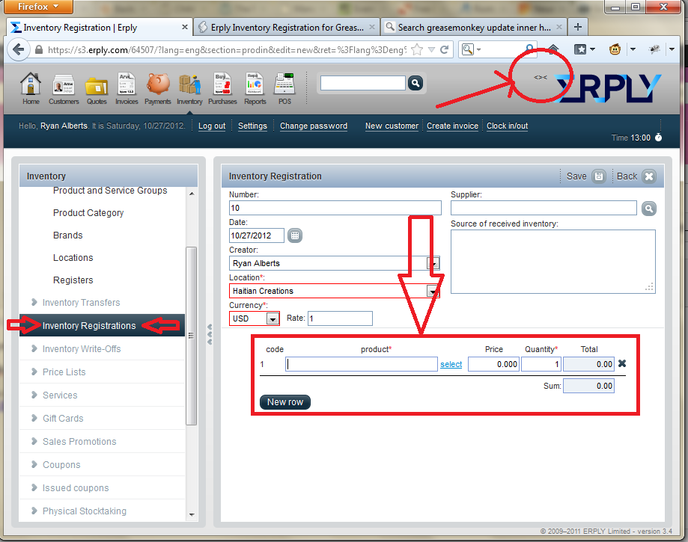Delete product row 1 with X icon
The height and width of the screenshot is (542, 688).
(x=622, y=363)
